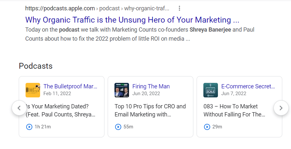Open E-Commerce Secrets podcast link

[248, 86]
